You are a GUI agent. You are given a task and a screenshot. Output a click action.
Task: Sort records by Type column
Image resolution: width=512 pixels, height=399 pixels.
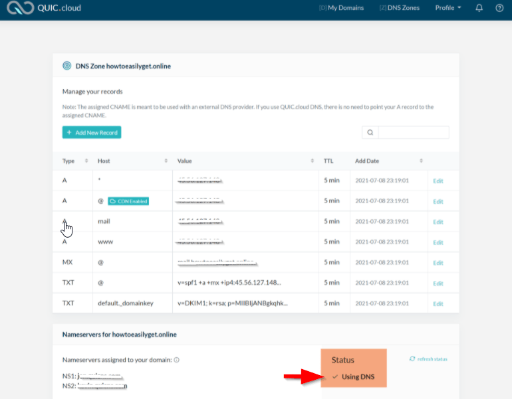click(86, 161)
